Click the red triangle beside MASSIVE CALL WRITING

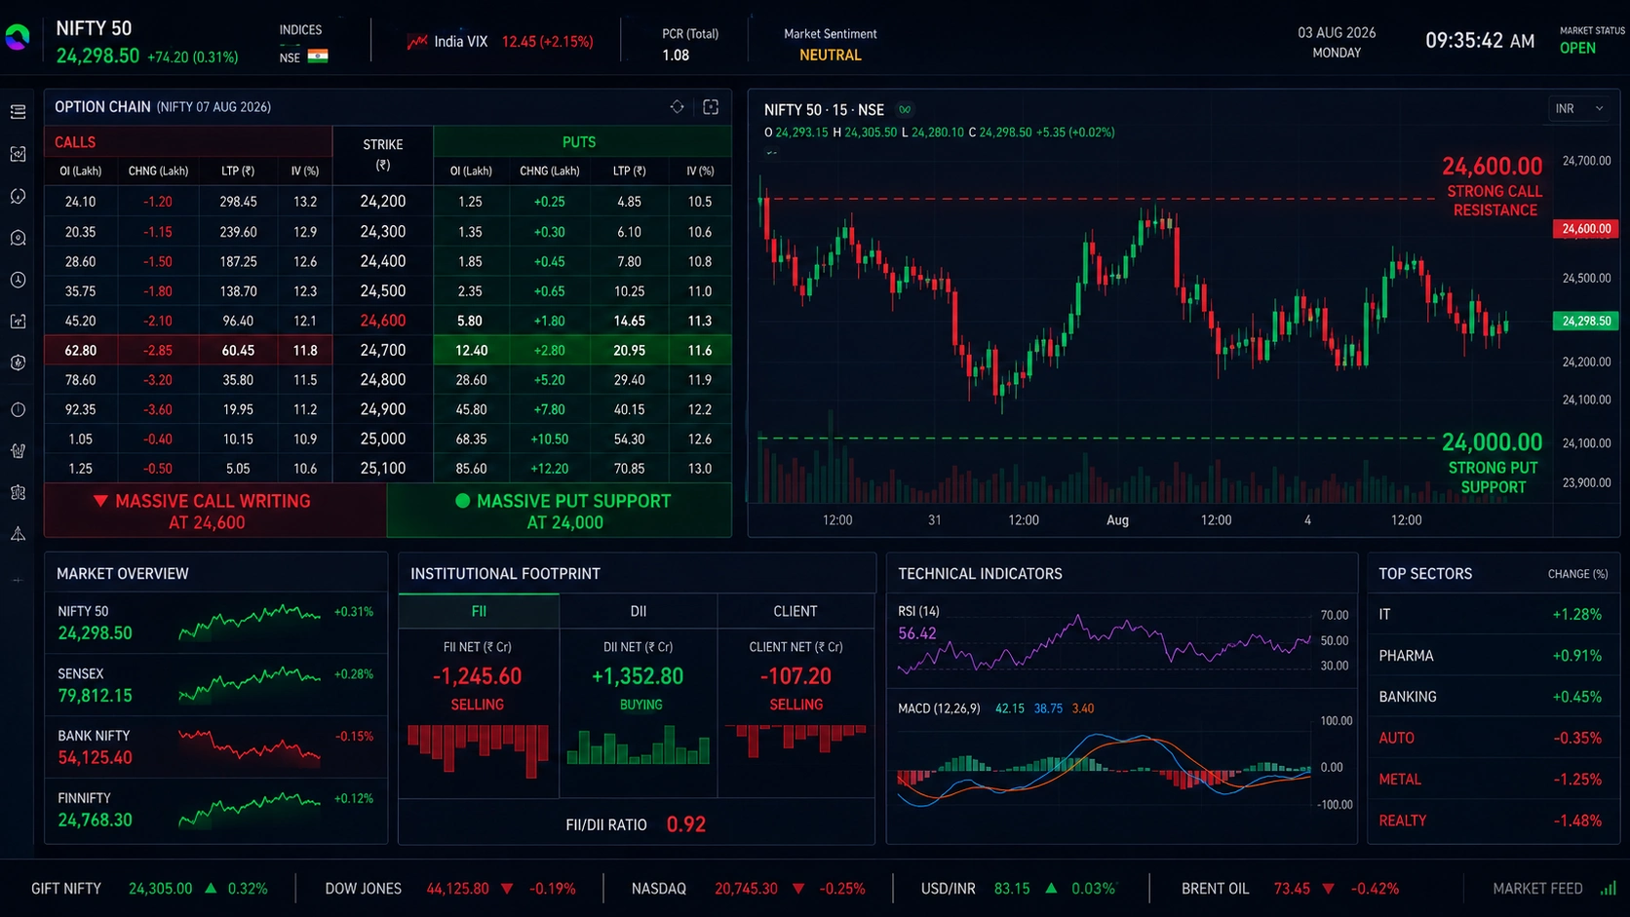(100, 501)
